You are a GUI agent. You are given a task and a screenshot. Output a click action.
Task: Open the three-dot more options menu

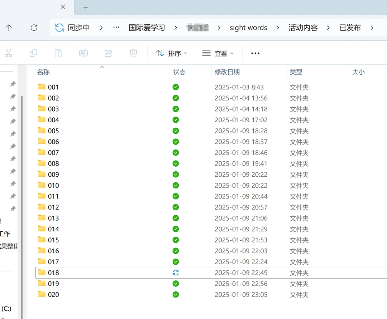tap(255, 53)
